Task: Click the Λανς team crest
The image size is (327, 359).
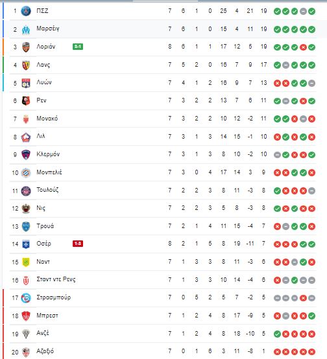Action: pos(26,65)
